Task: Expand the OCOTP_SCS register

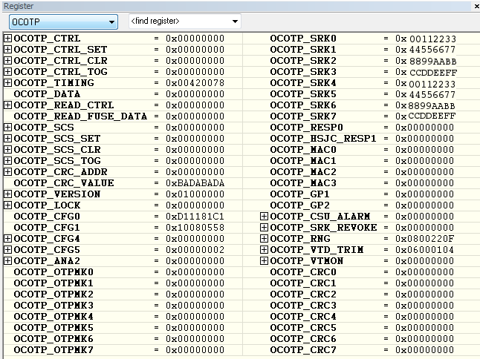Action: click(7, 127)
